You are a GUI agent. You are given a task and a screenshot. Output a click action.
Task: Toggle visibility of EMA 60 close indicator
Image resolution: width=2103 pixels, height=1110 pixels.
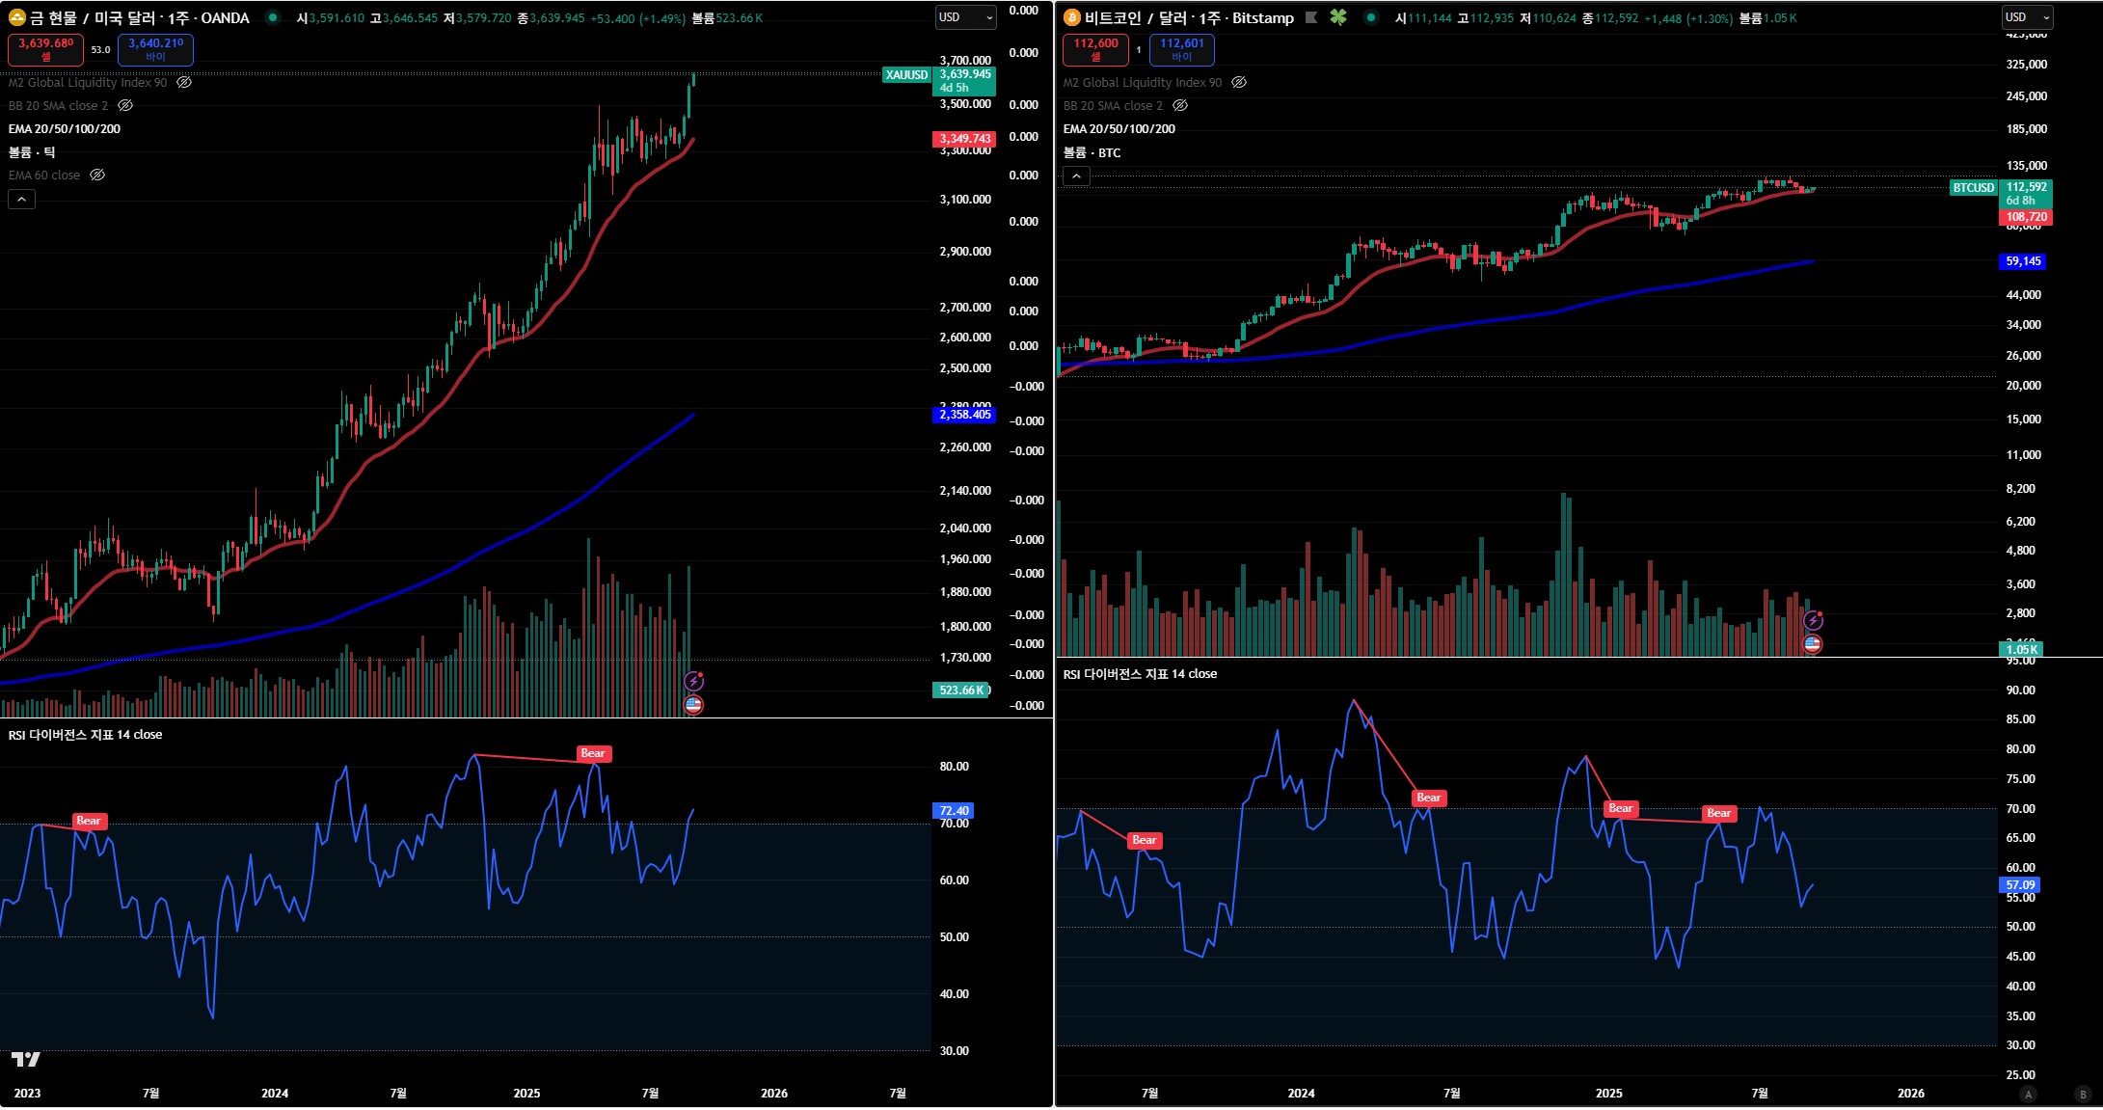[x=97, y=176]
